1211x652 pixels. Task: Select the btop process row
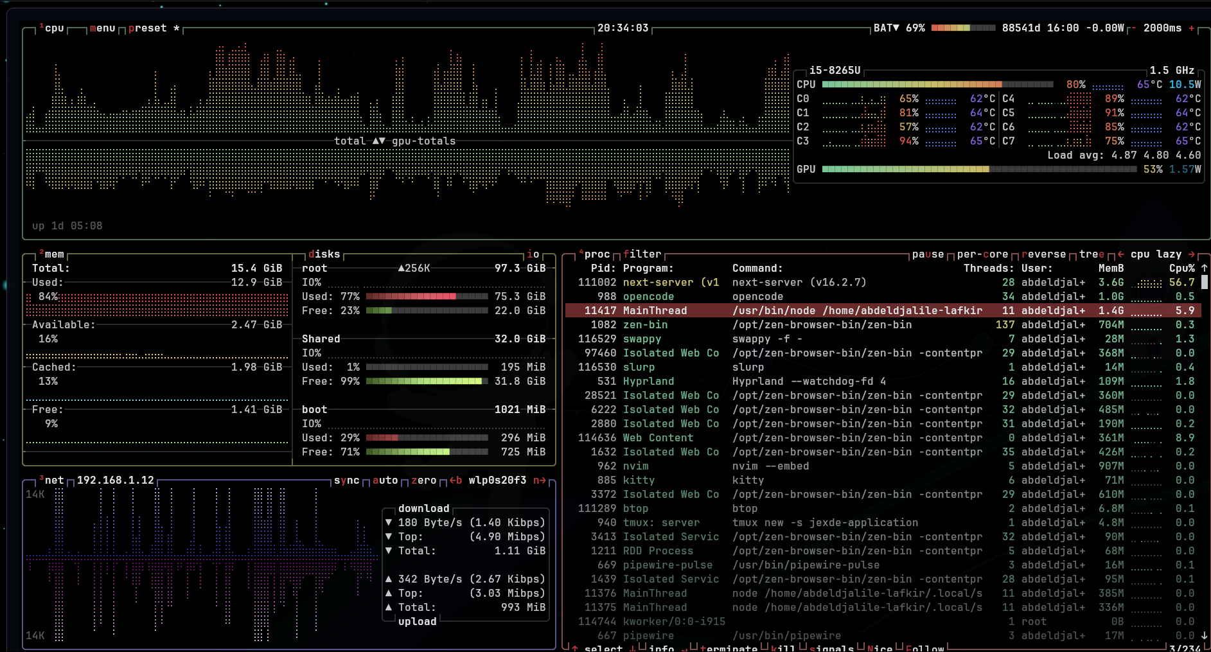pos(883,509)
